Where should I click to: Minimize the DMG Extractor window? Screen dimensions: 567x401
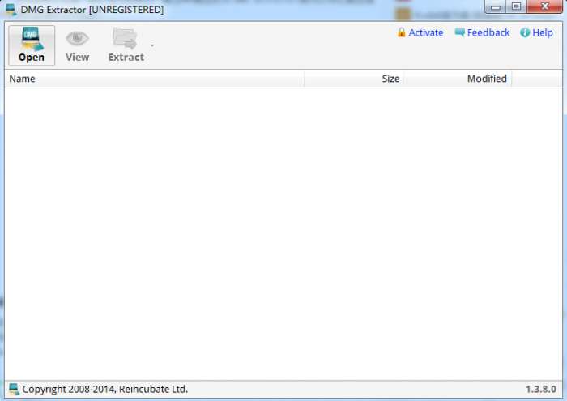(496, 6)
